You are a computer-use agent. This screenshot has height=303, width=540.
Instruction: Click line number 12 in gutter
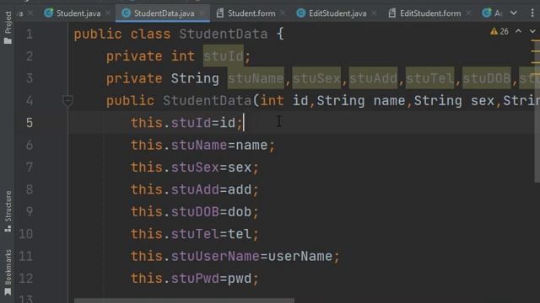(26, 279)
